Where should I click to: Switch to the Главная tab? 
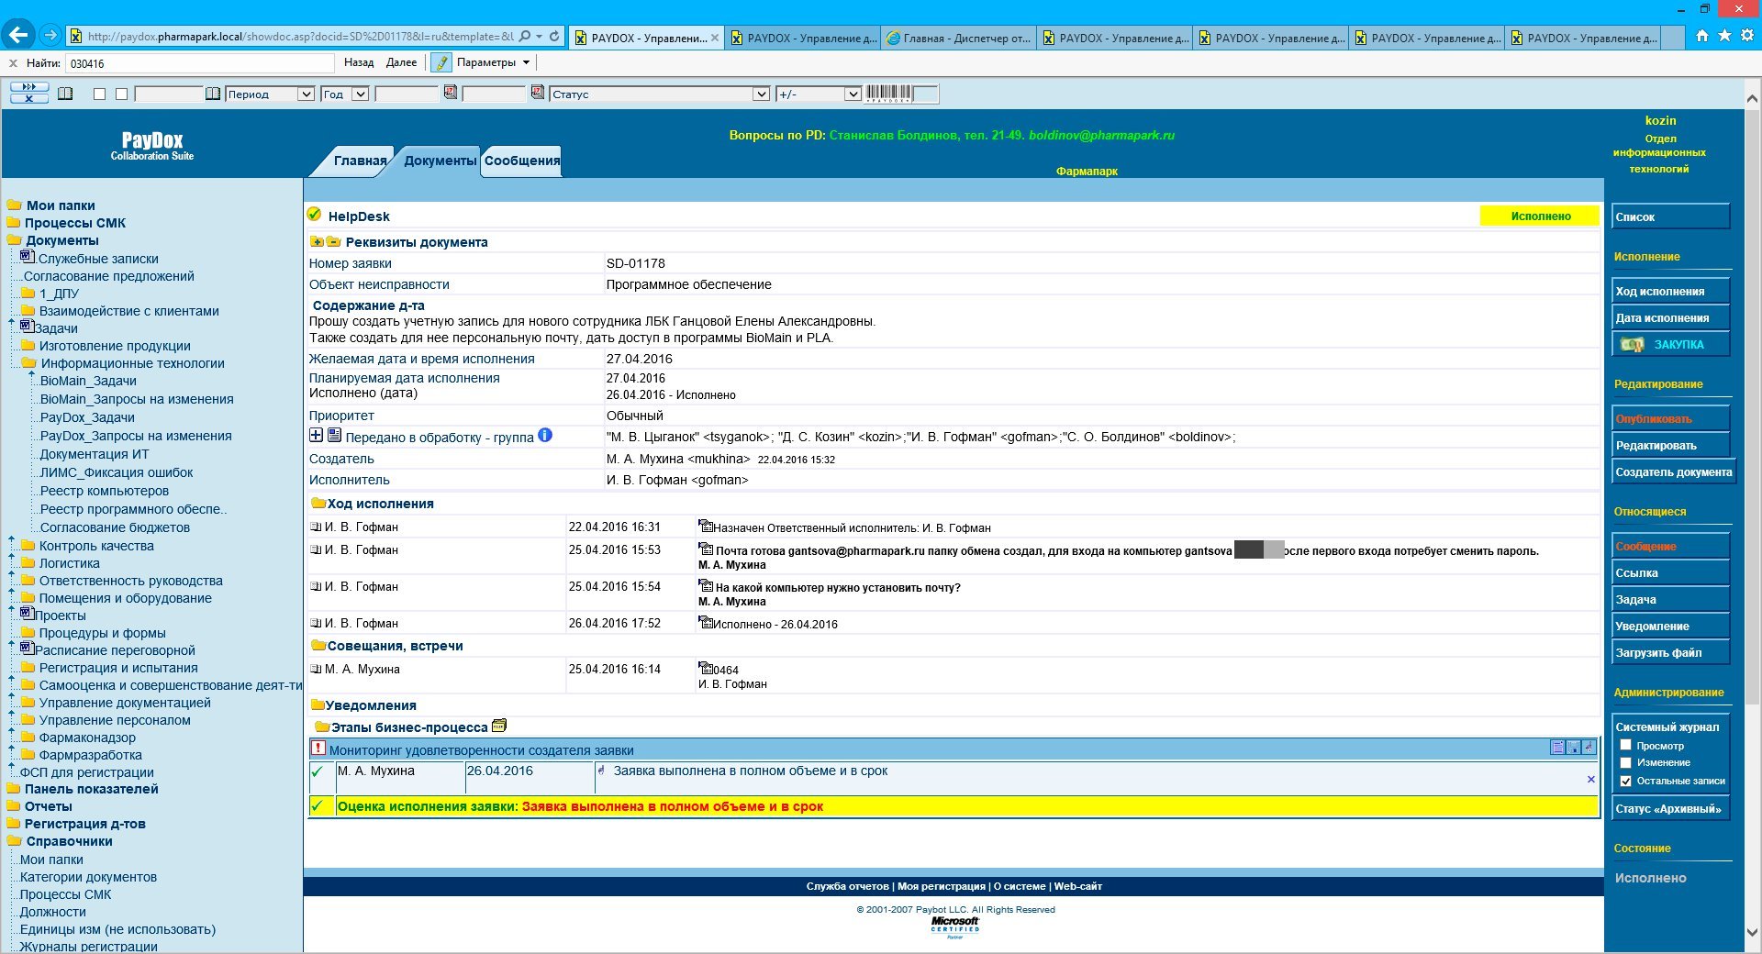(x=360, y=161)
